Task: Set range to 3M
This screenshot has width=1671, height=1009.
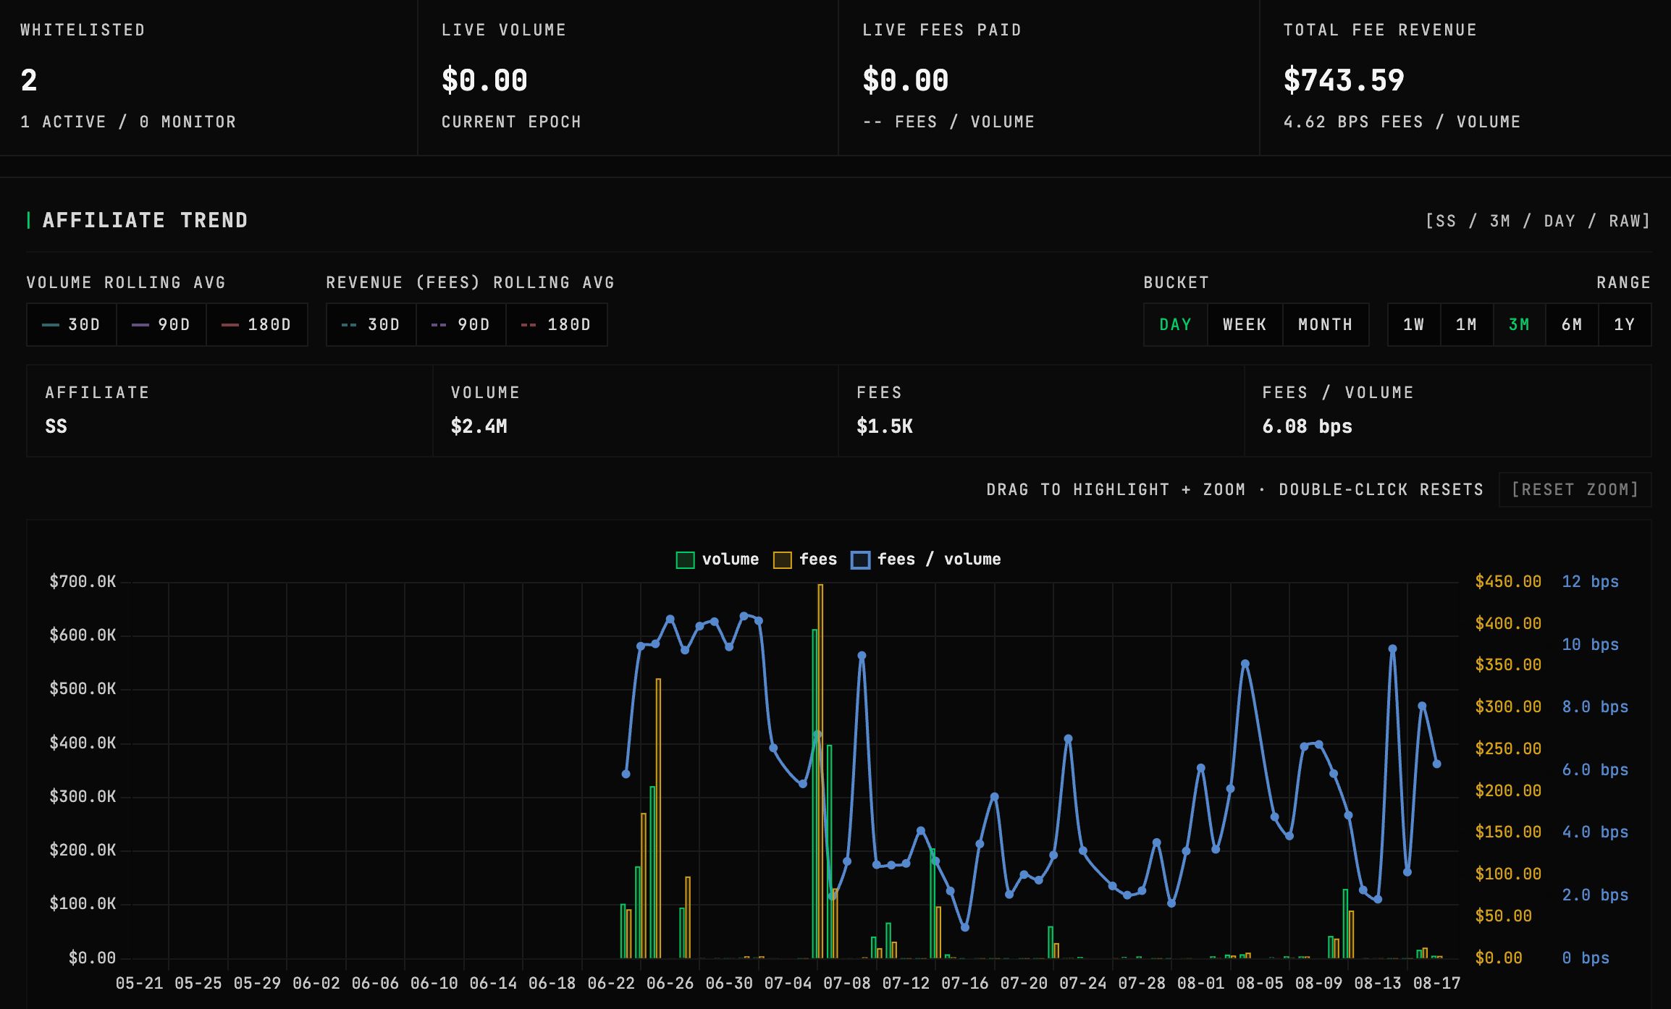Action: (x=1520, y=325)
